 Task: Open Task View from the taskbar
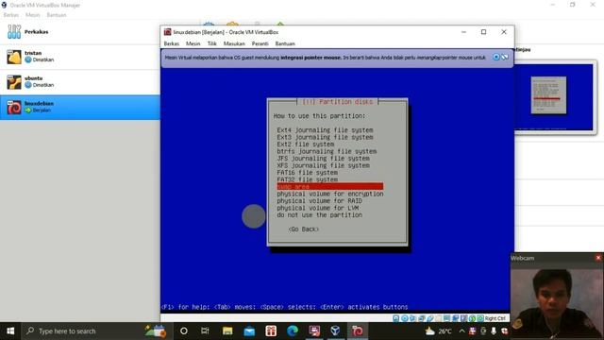(205, 331)
